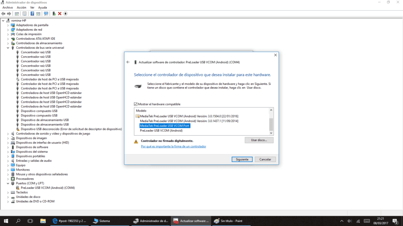Viewport: 403px width, 226px height.
Task: Open the Acción menu
Action: click(21, 8)
